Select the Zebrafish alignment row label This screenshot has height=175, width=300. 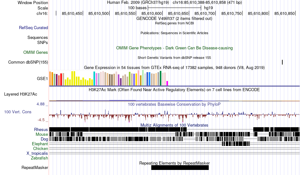point(39,158)
